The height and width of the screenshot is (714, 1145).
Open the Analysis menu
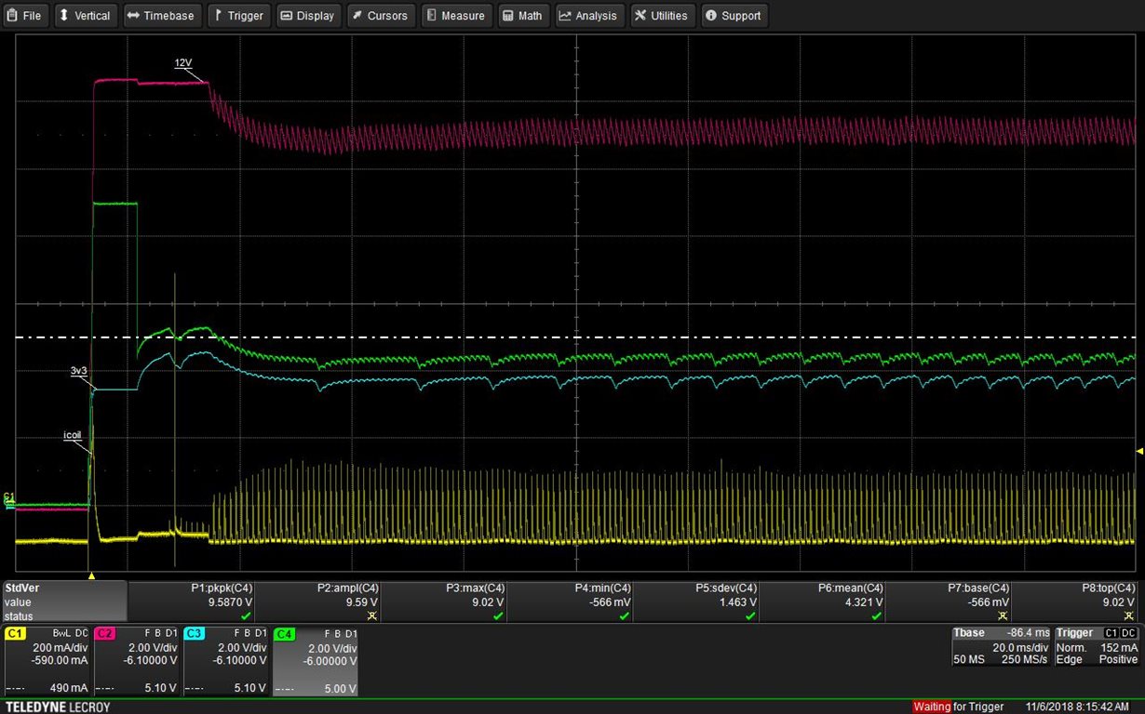tap(588, 16)
